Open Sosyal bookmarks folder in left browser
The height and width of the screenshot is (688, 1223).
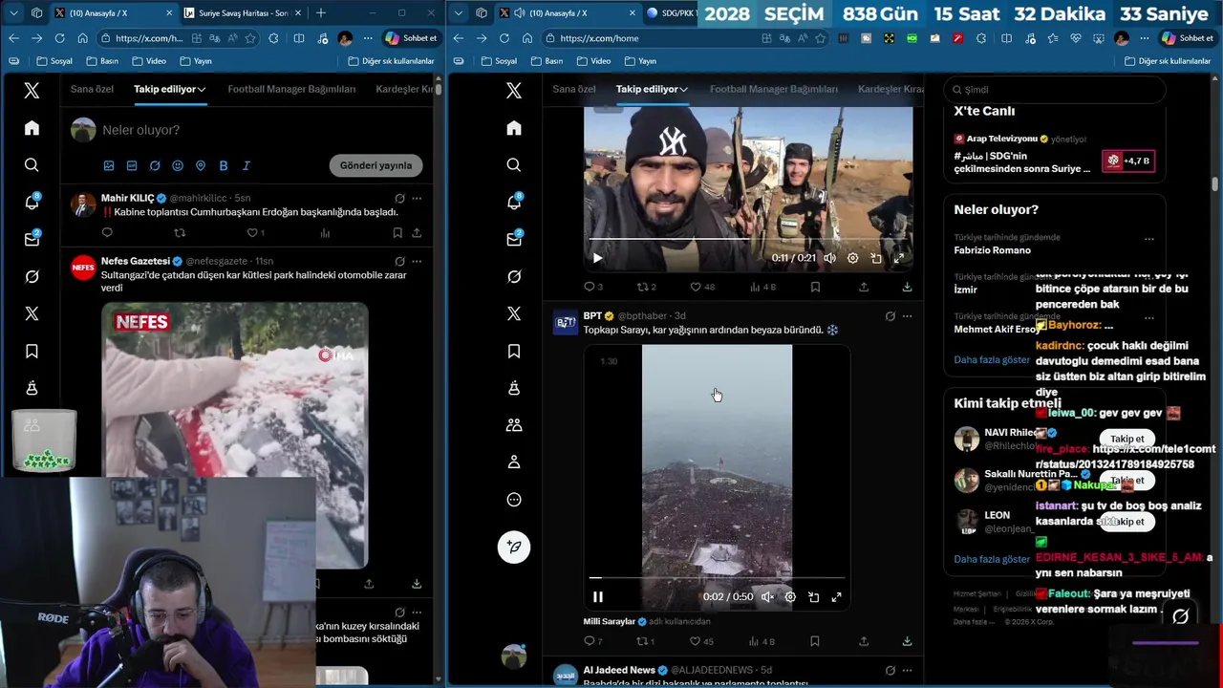click(x=54, y=61)
